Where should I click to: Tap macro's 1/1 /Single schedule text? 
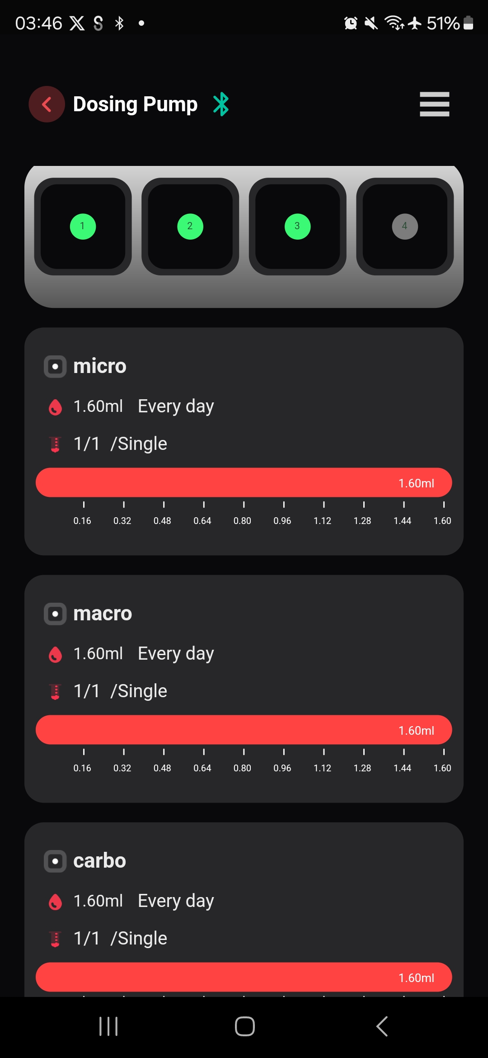point(120,691)
